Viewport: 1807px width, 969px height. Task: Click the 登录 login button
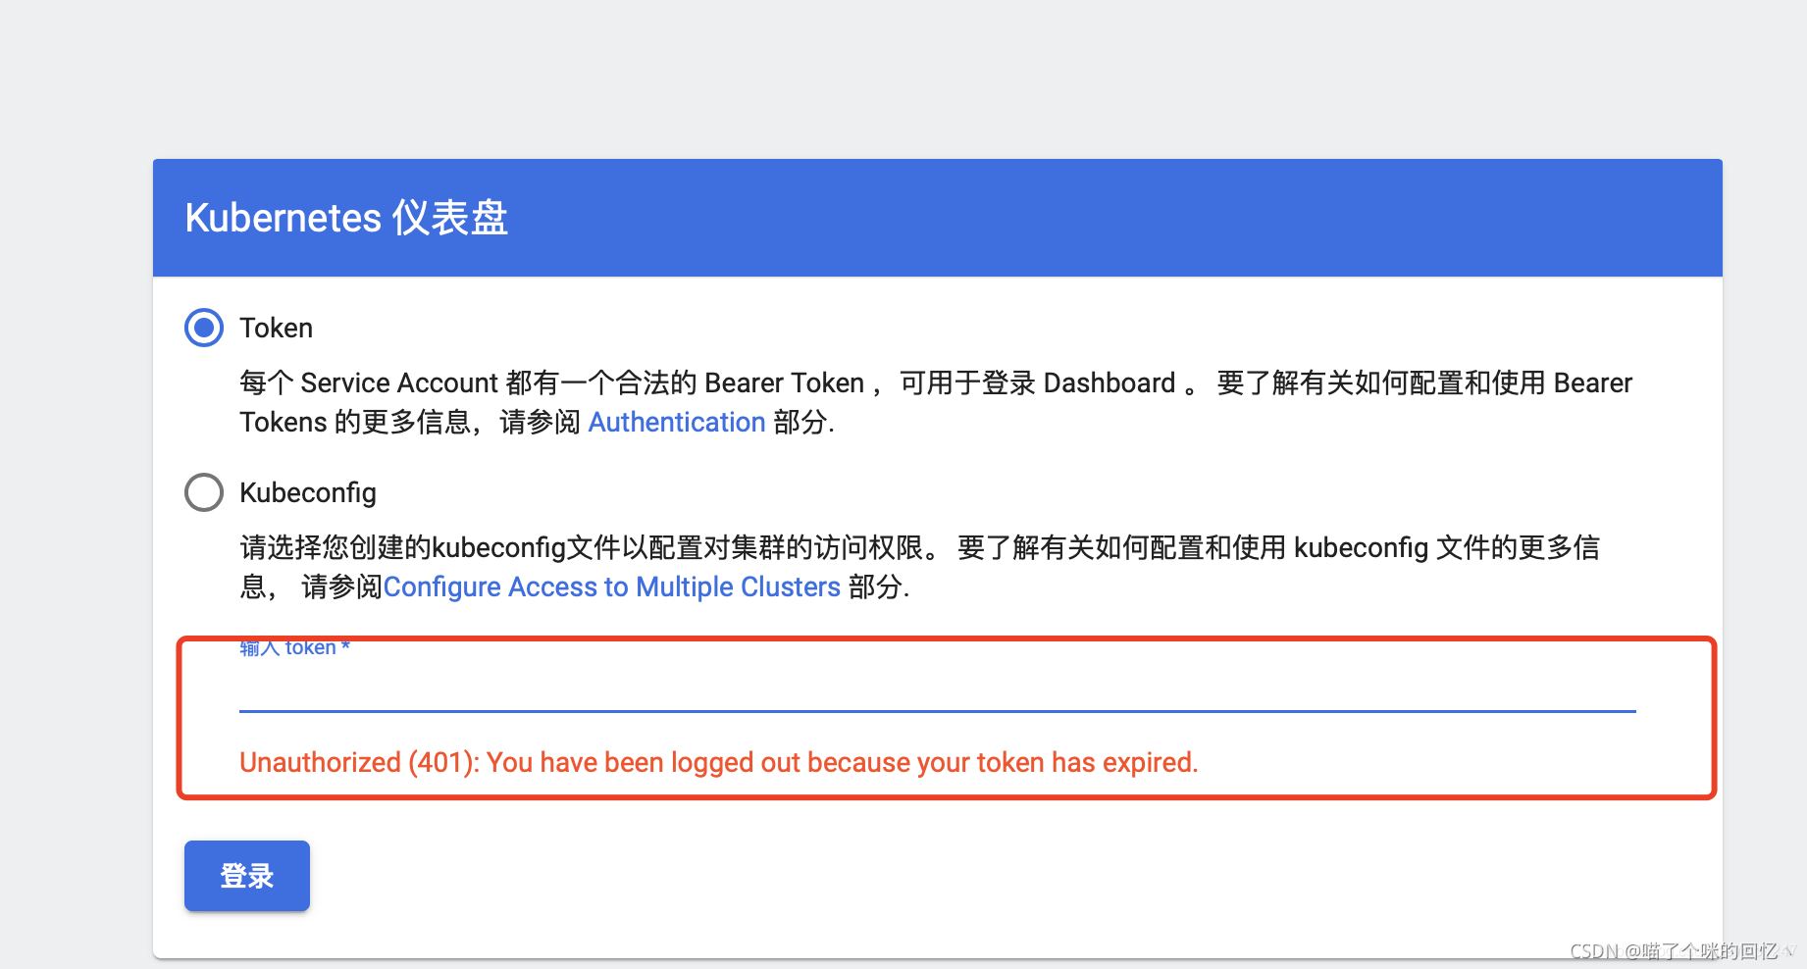[247, 876]
